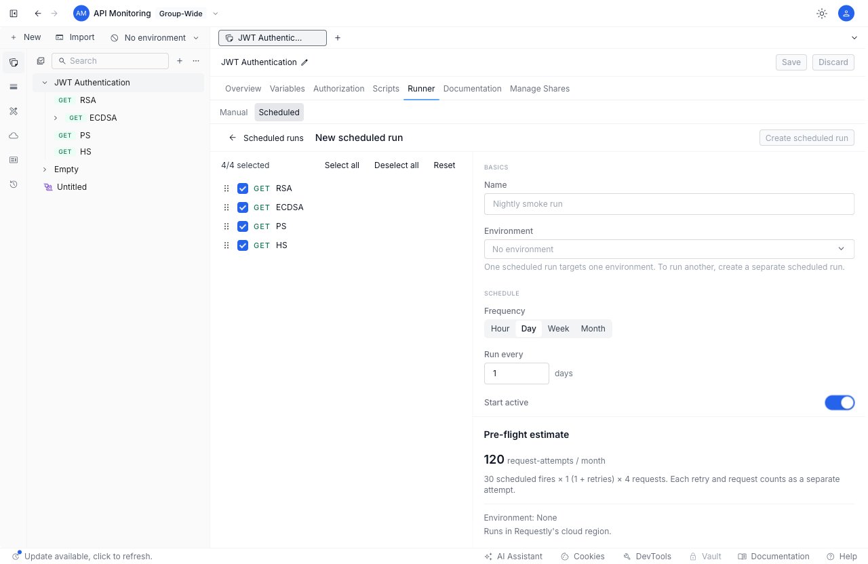
Task: Switch to the Overview tab
Action: (x=243, y=89)
